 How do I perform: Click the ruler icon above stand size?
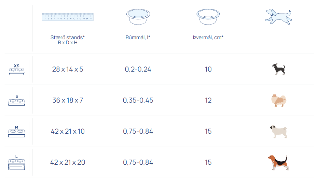68,16
